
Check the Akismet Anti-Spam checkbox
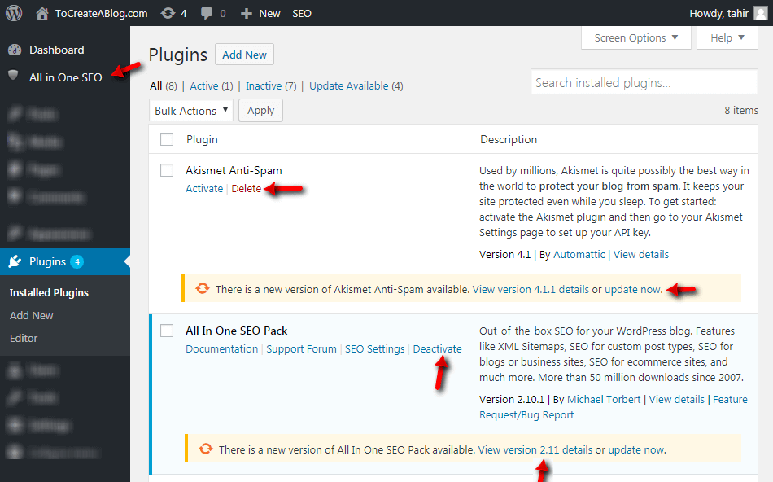167,170
